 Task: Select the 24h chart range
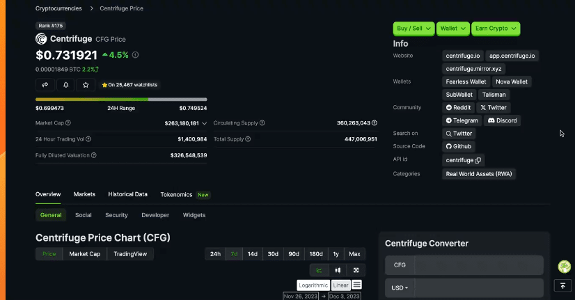(x=215, y=254)
